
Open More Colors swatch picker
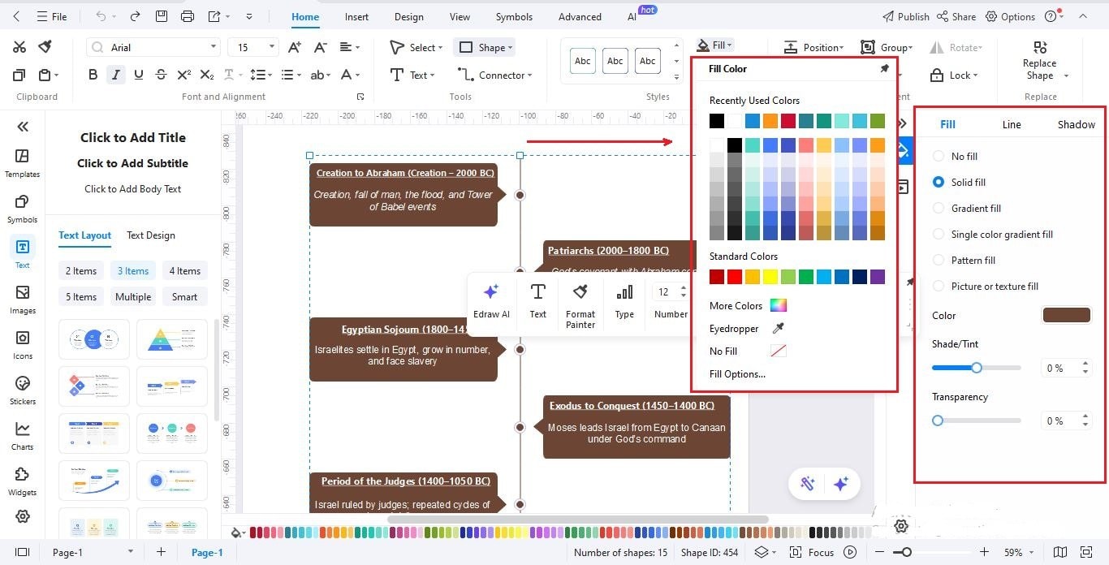point(777,305)
